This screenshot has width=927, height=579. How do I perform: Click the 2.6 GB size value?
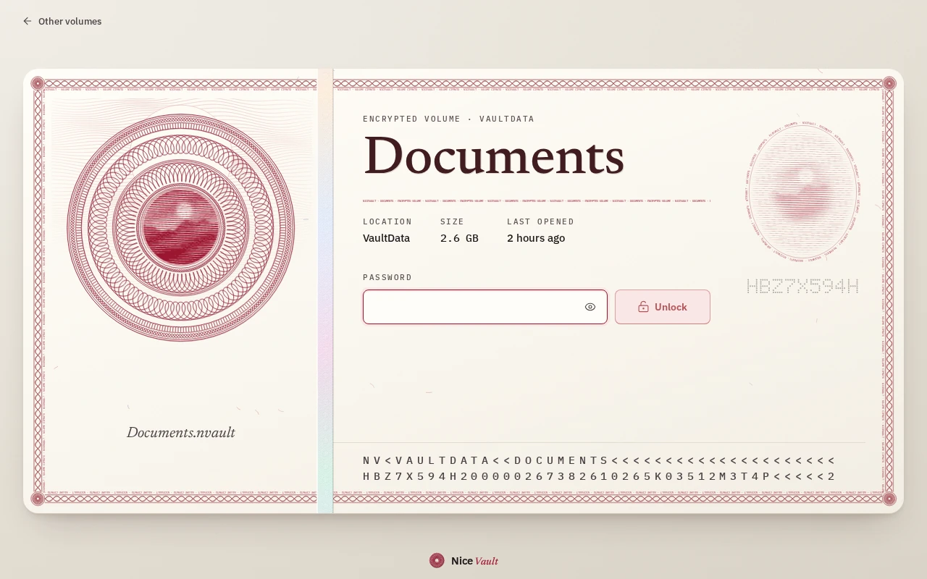click(459, 238)
